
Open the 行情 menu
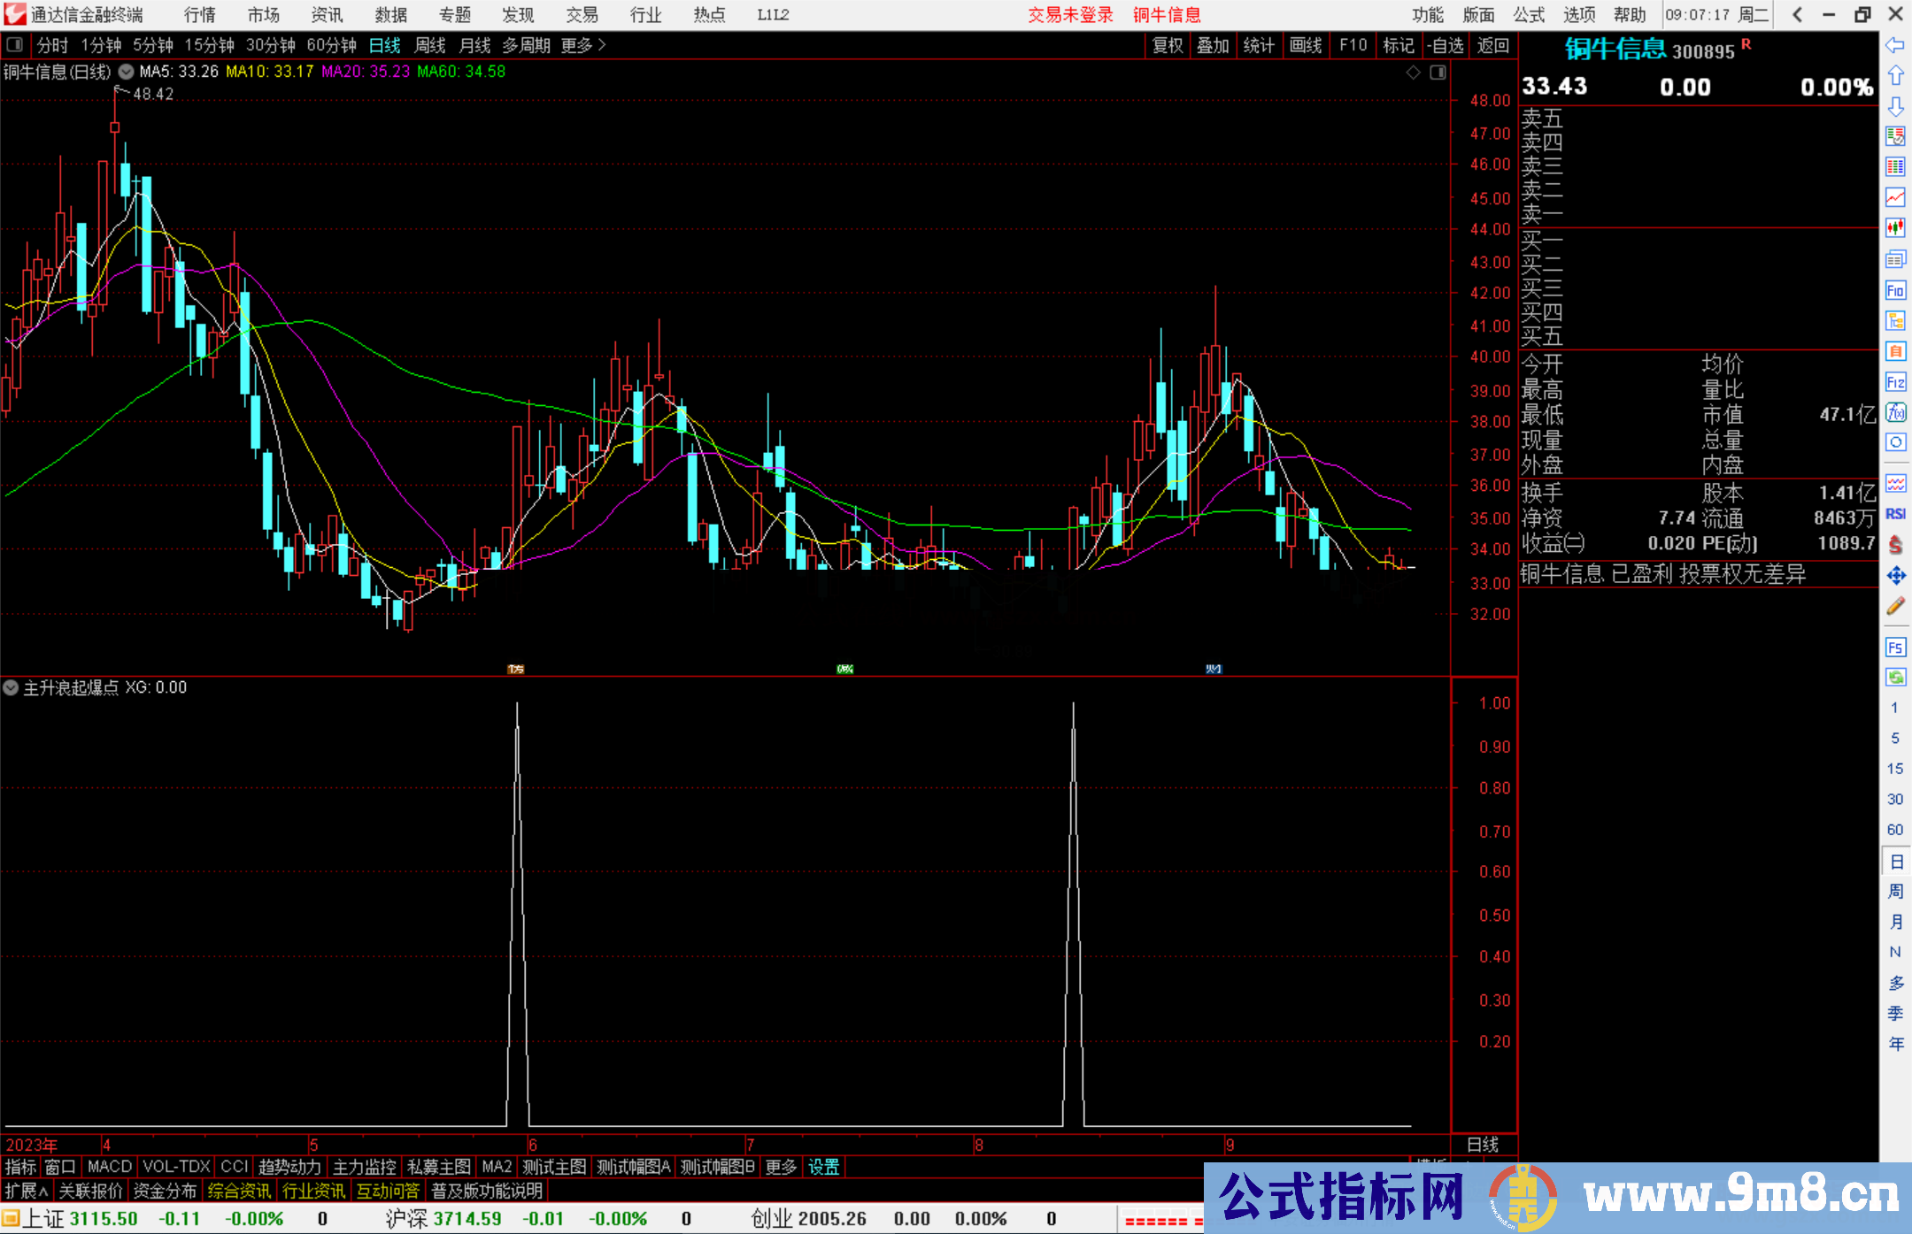point(199,15)
